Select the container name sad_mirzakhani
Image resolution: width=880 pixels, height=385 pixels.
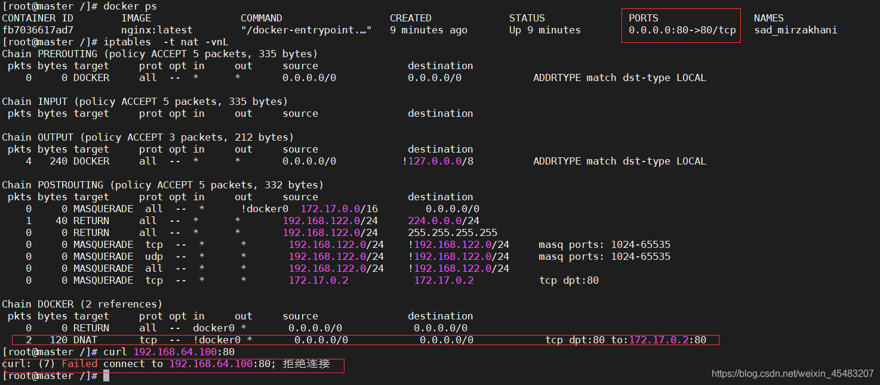[795, 30]
